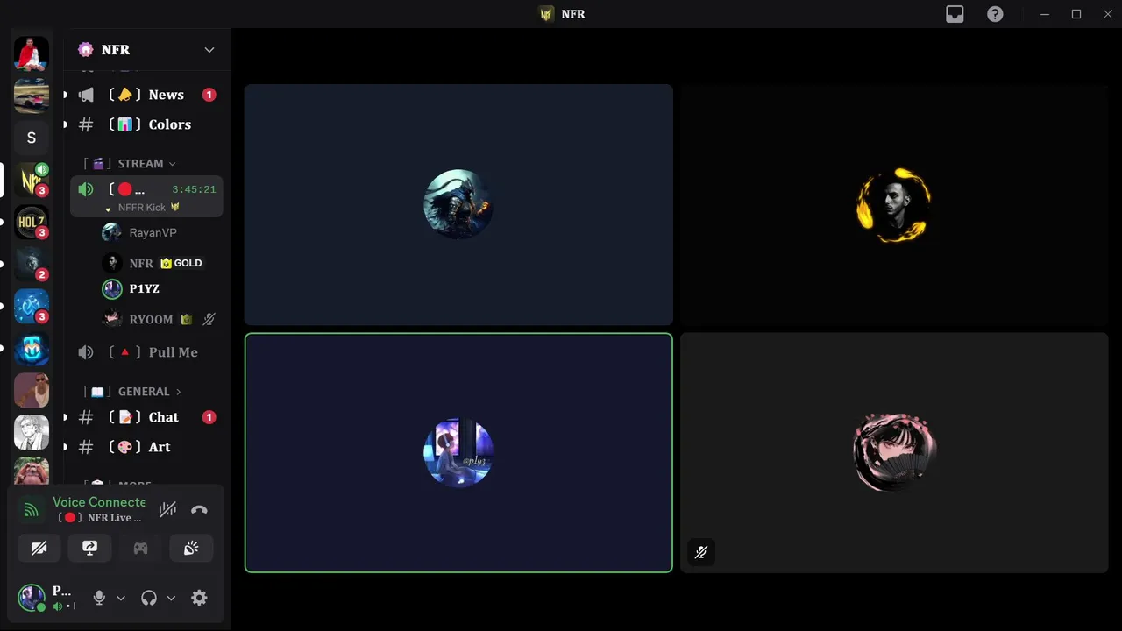Minimize the Discord window
1122x631 pixels.
pyautogui.click(x=1045, y=14)
